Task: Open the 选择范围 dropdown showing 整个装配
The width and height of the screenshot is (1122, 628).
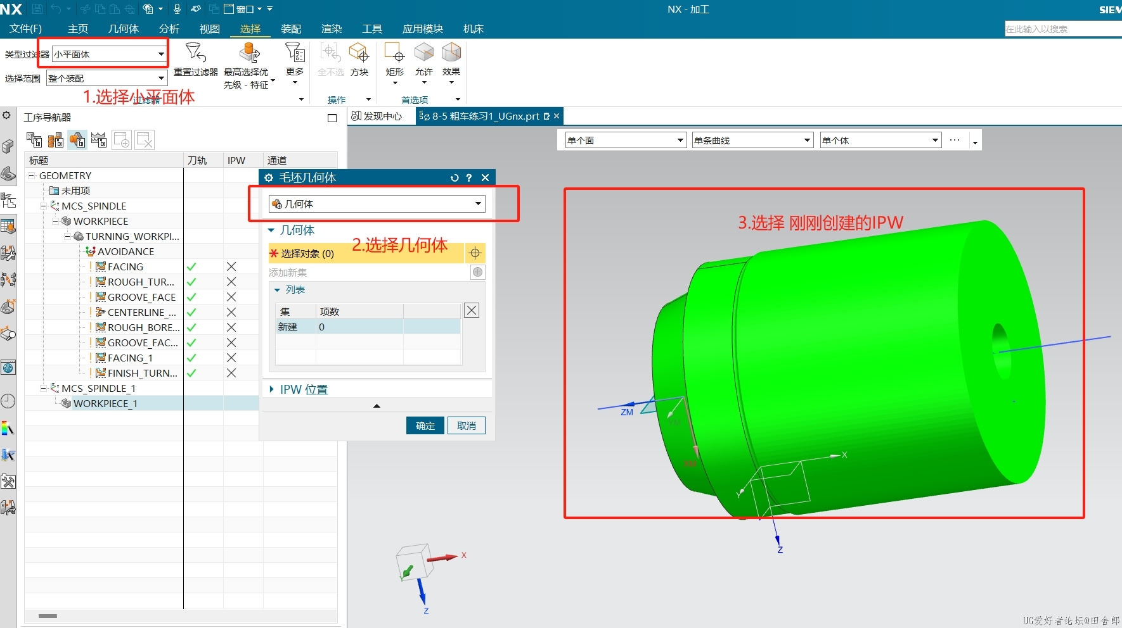Action: [106, 78]
